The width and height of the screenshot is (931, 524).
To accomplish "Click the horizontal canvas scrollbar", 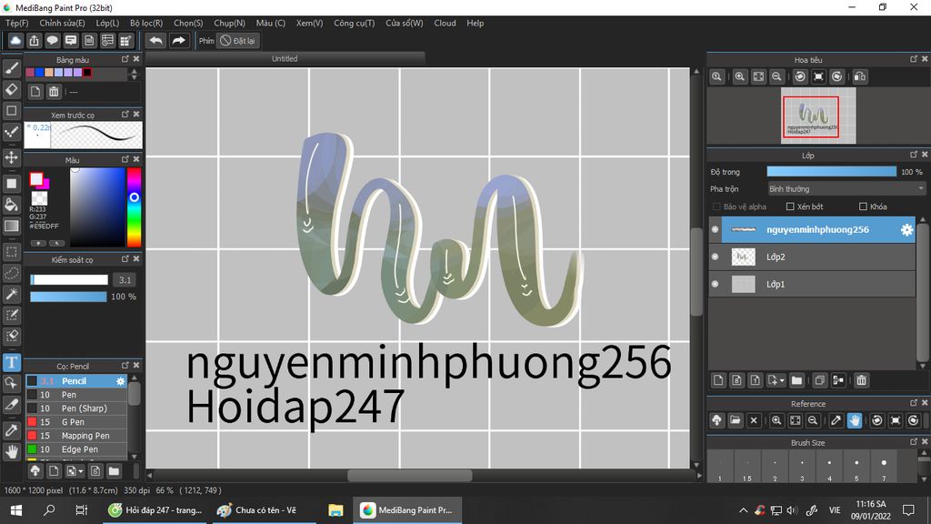I will click(x=410, y=475).
